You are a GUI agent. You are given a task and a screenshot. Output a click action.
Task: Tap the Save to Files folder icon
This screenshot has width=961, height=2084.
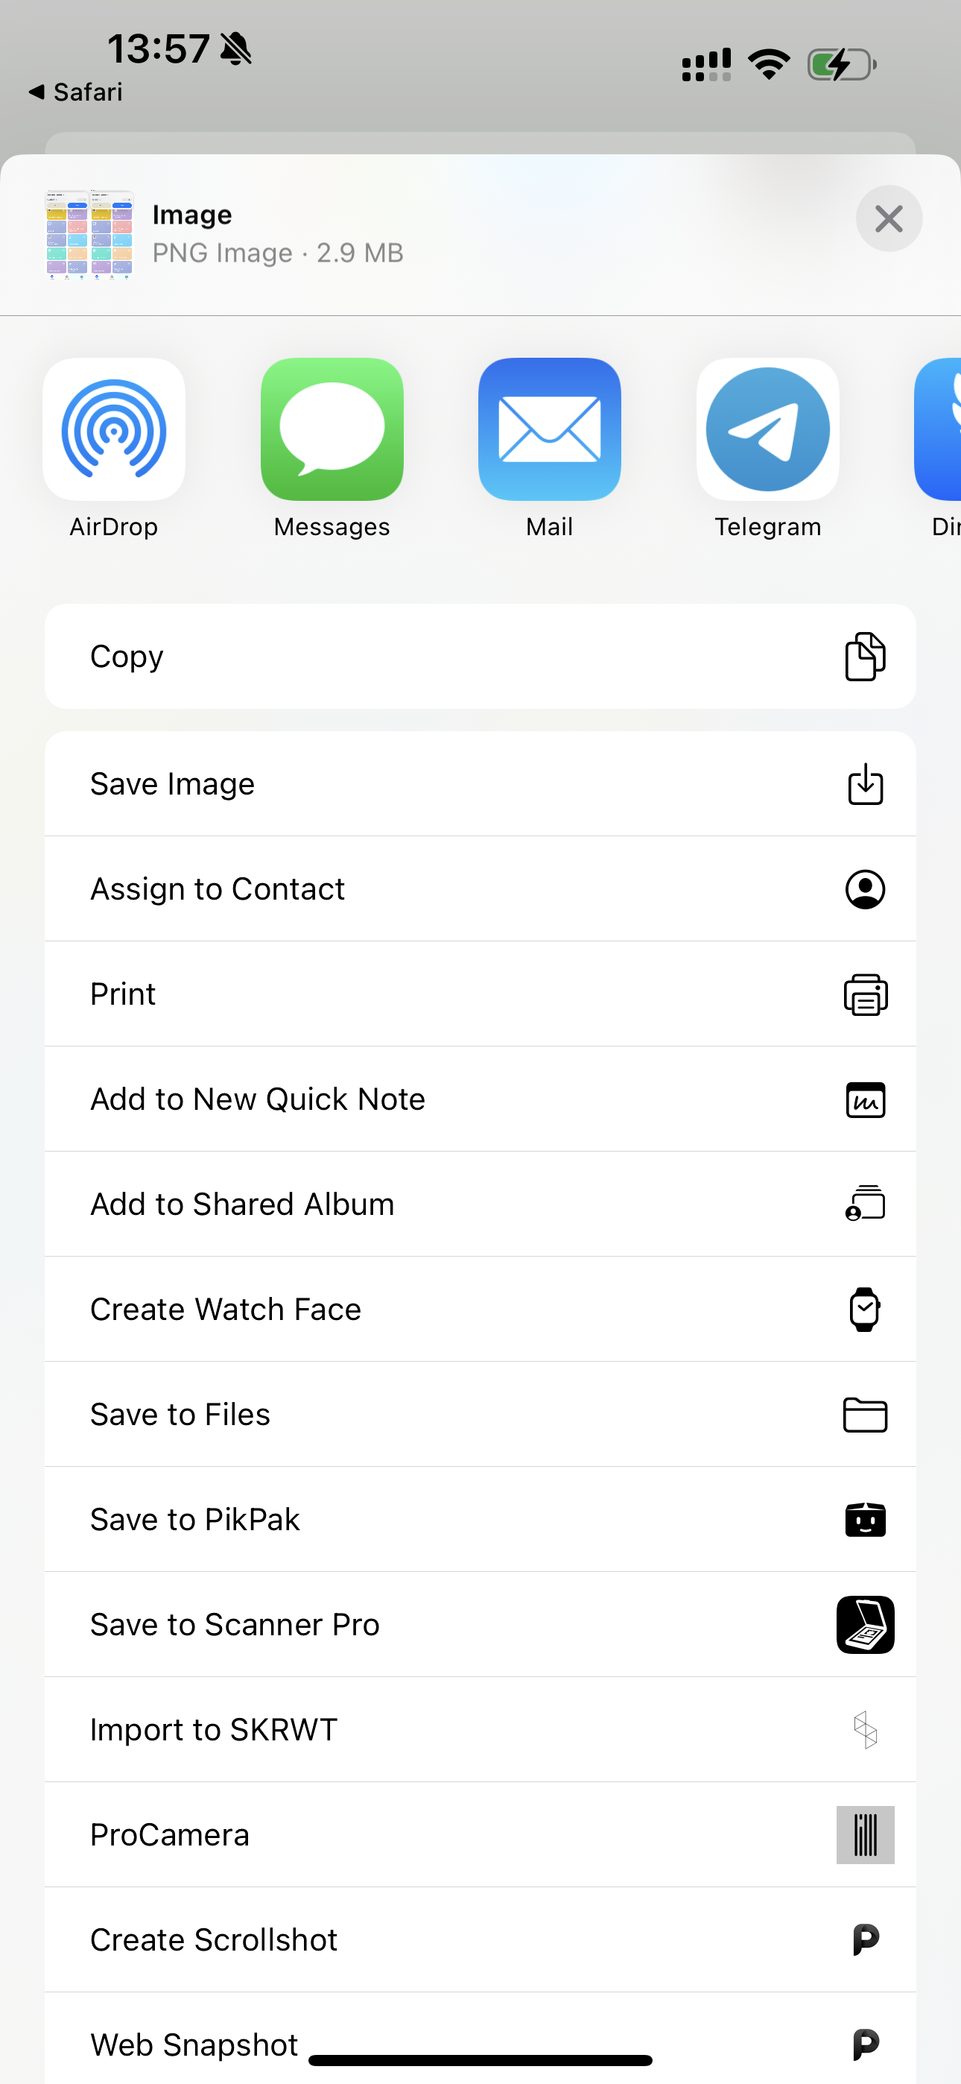tap(865, 1415)
